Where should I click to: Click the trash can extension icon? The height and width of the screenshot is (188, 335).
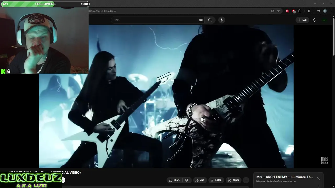click(x=309, y=11)
